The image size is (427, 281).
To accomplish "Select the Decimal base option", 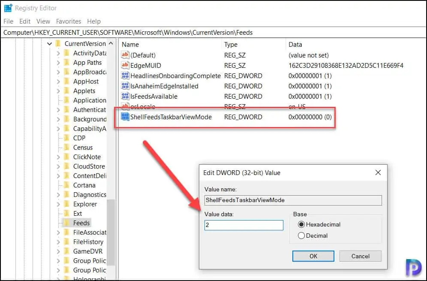I will 301,236.
